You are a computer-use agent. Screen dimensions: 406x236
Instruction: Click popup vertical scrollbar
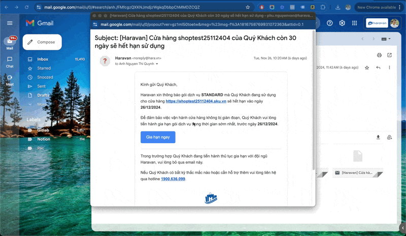point(314,100)
